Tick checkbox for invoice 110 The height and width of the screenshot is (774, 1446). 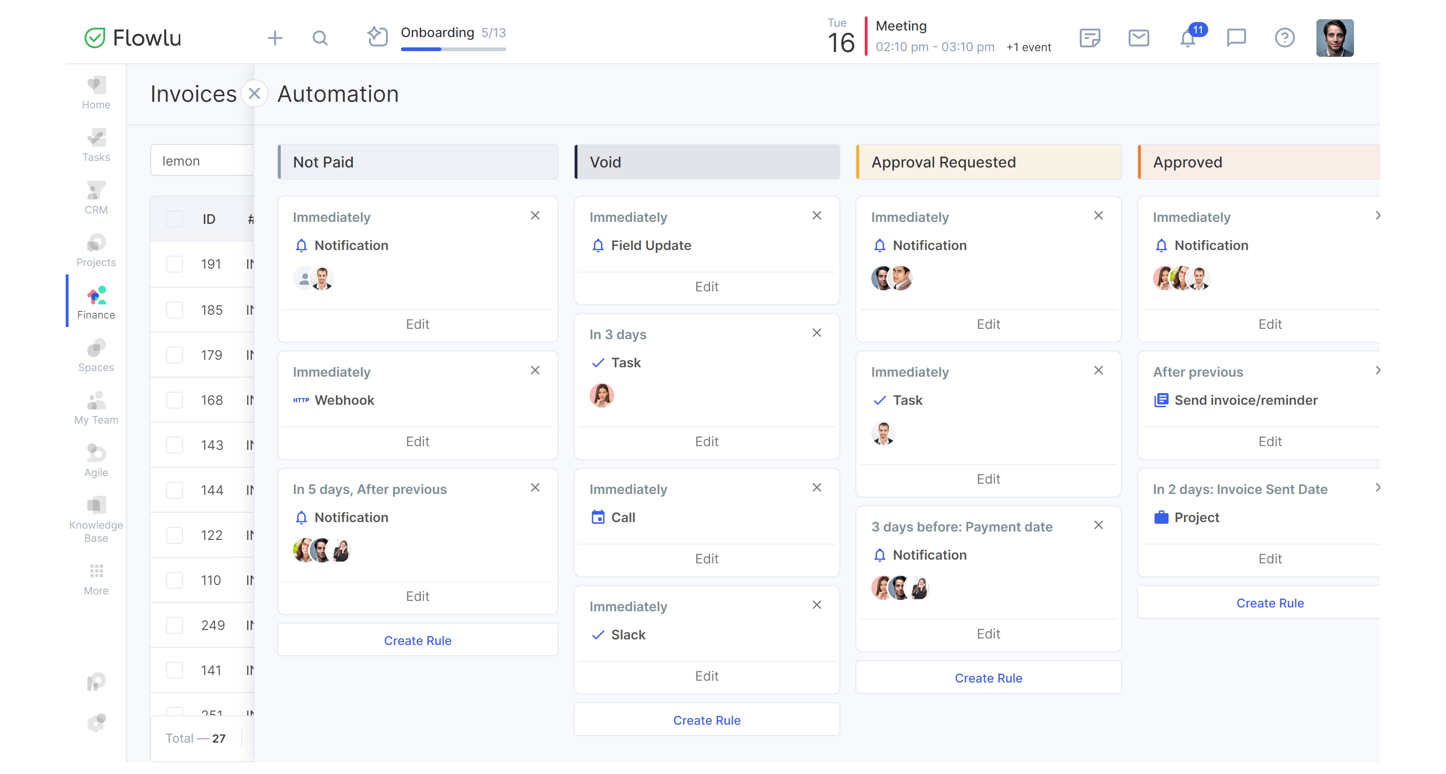(x=175, y=580)
